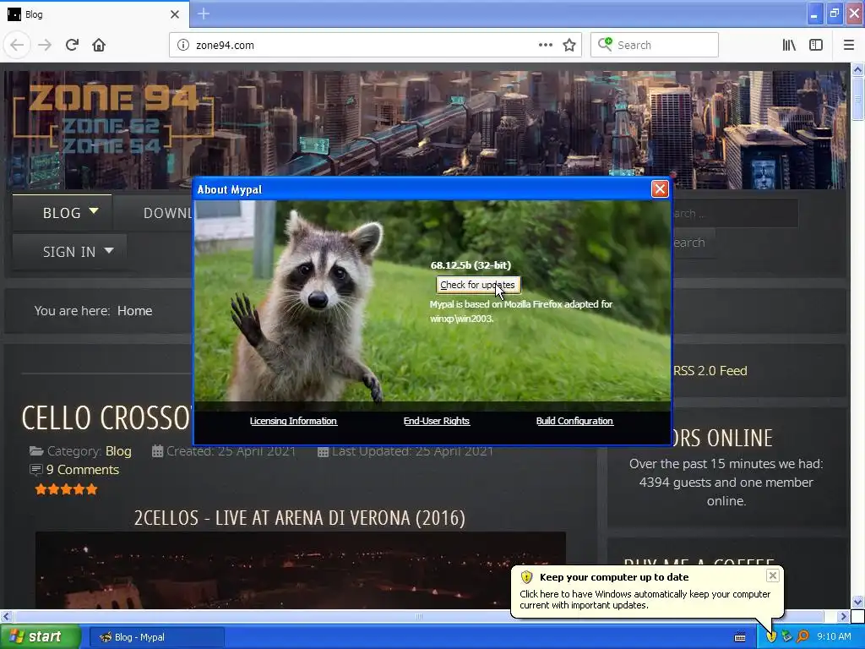The image size is (865, 649).
Task: Click the horizontal scrollbar left arrow
Action: click(x=6, y=616)
